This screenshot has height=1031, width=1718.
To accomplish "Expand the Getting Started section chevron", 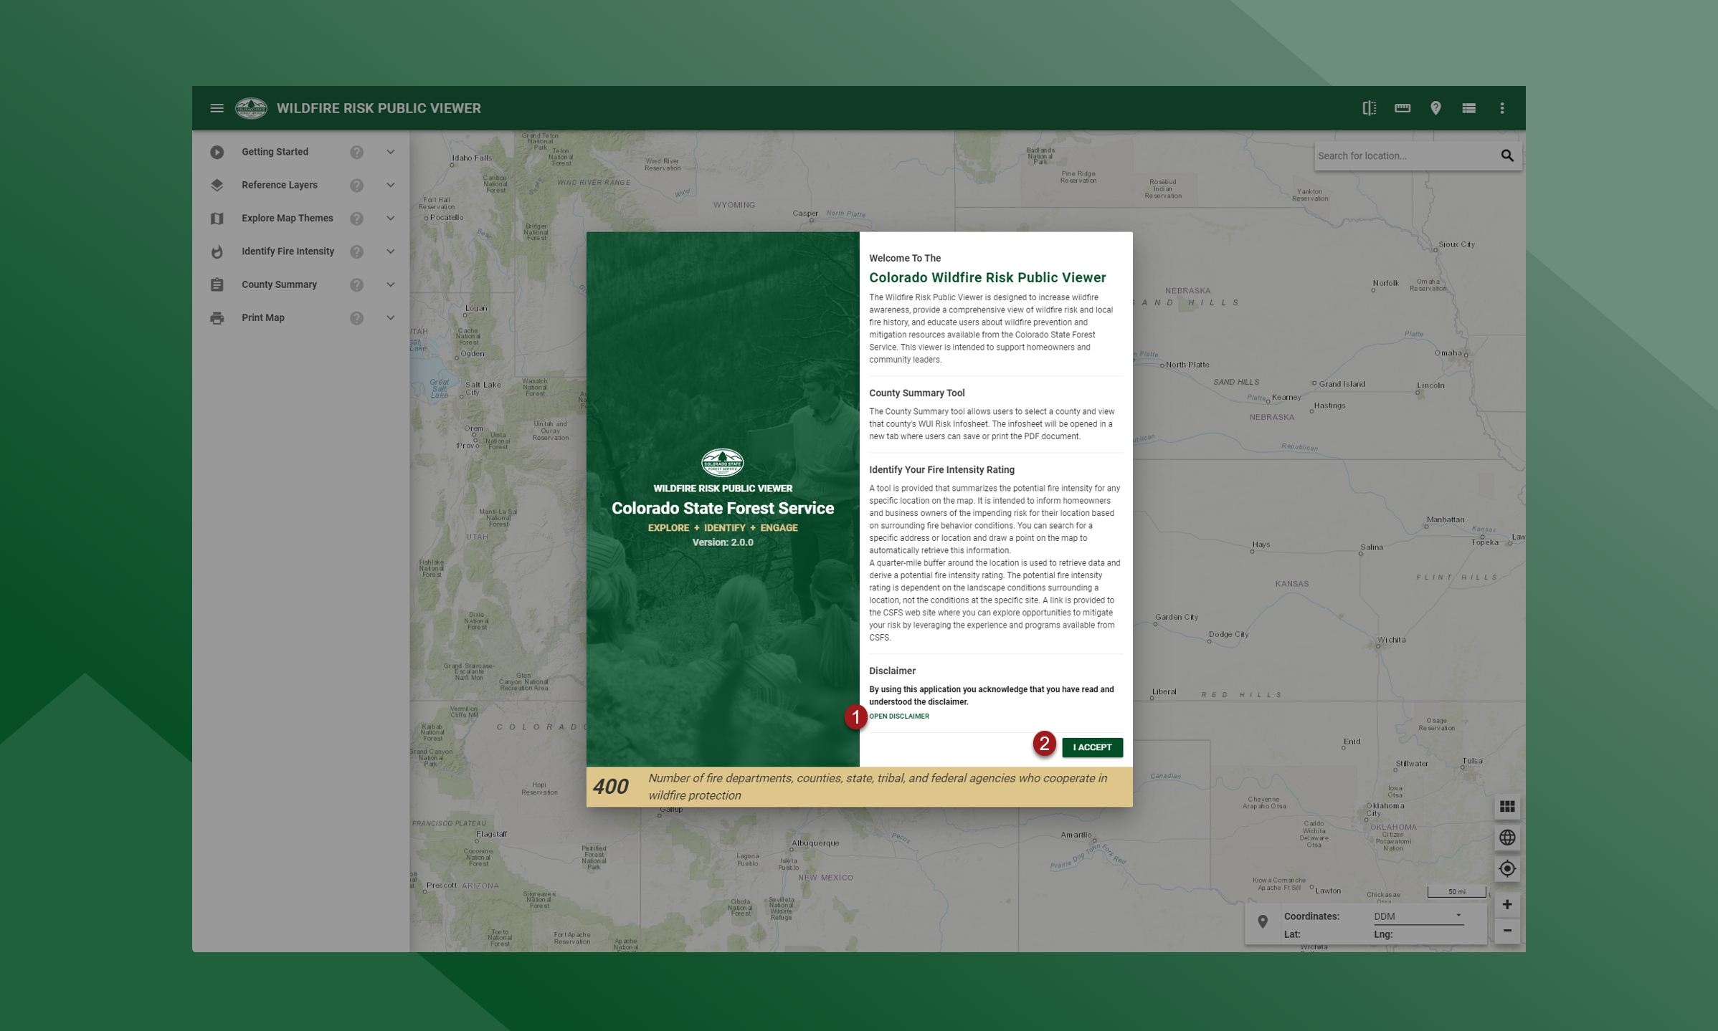I will (391, 152).
